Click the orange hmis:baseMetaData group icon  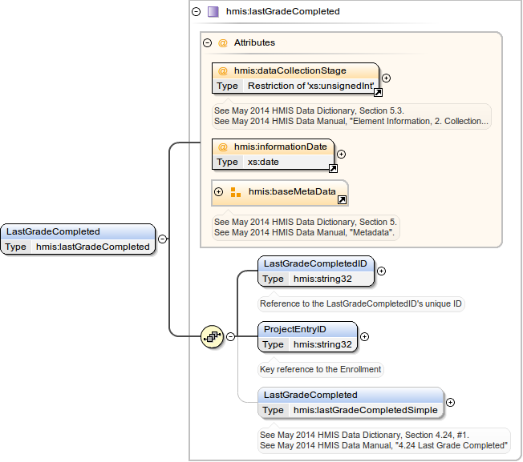click(x=235, y=192)
